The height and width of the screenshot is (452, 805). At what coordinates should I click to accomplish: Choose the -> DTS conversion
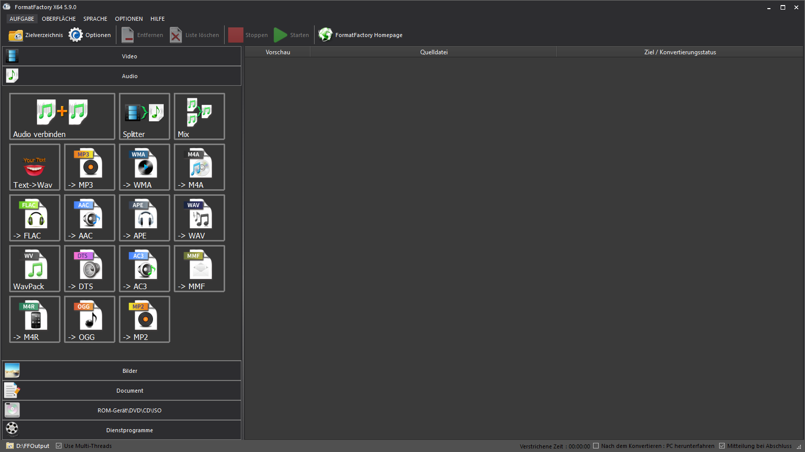(89, 268)
